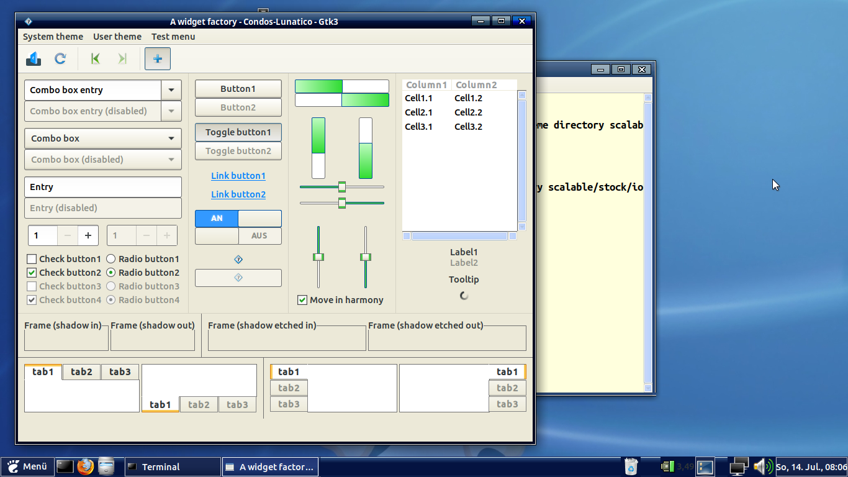Click the small diamond icon button below switches

(238, 260)
